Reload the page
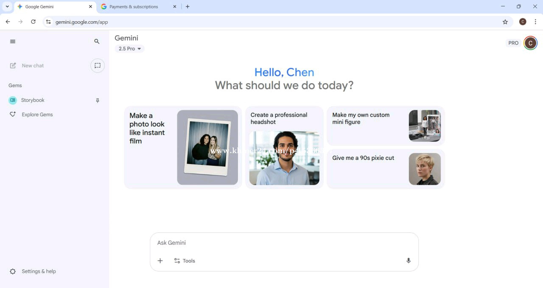Screen dimensions: 543x288 (33, 22)
